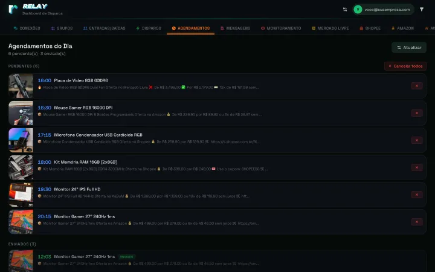Click the 20:15 time label
435x272 pixels.
[44, 216]
